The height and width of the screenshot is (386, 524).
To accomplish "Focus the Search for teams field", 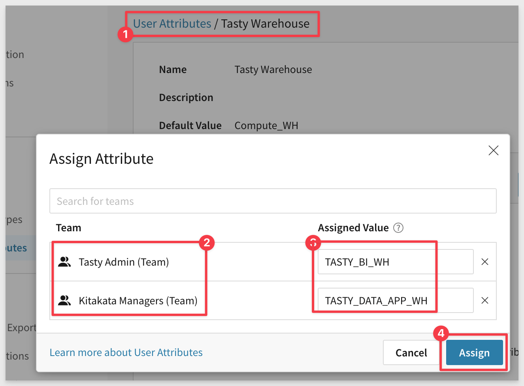I will [273, 201].
